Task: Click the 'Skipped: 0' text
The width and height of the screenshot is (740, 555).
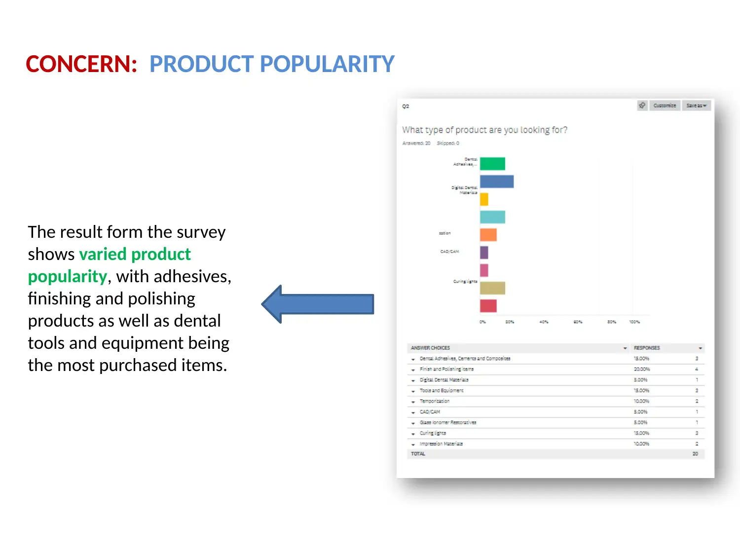Action: (x=448, y=143)
